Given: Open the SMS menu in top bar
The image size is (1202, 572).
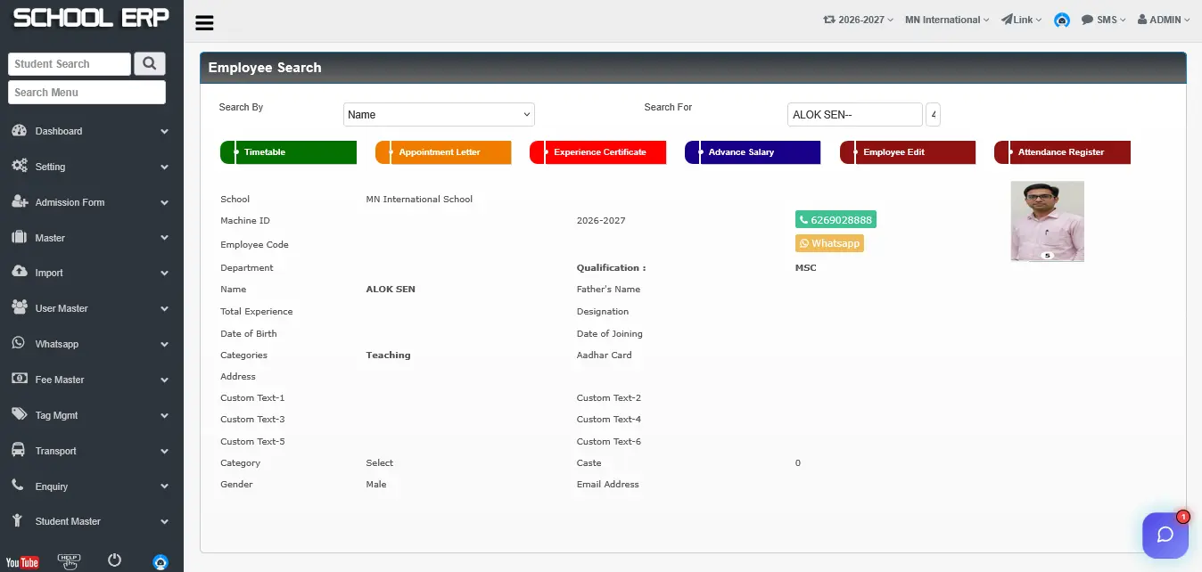Looking at the screenshot, I should click(1103, 20).
